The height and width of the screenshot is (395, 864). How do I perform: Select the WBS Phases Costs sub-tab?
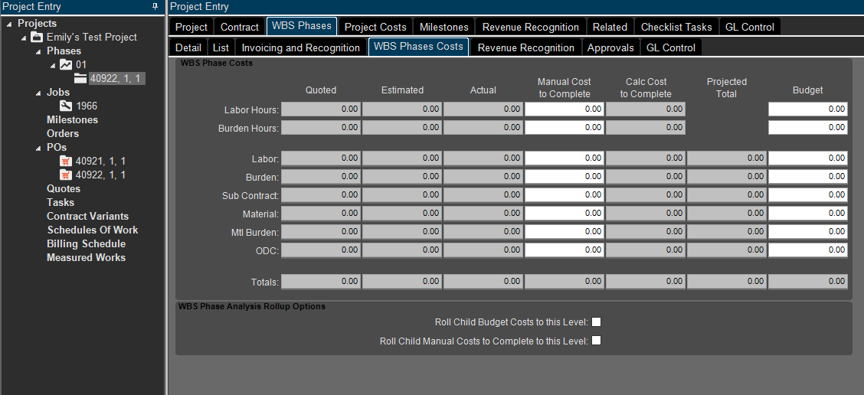pos(418,47)
